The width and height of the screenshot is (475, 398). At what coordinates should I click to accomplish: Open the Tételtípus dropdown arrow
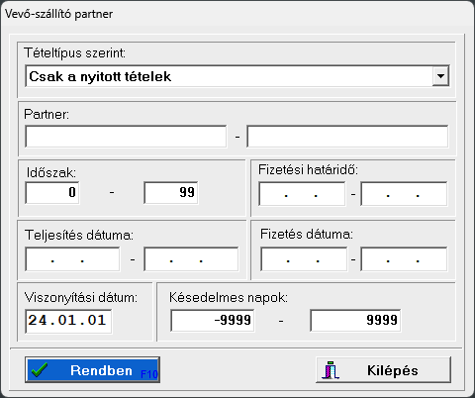point(440,76)
